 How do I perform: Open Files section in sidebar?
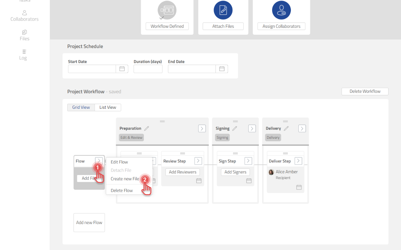(24, 35)
